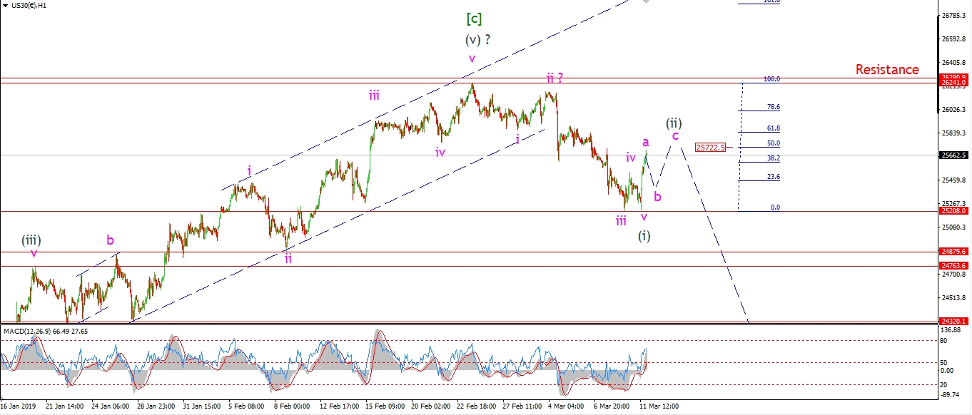Select the 24320.1 price level label
The height and width of the screenshot is (415, 972).
coord(953,322)
